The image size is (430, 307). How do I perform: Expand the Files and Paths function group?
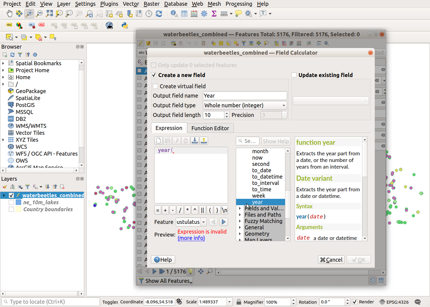pyautogui.click(x=240, y=215)
